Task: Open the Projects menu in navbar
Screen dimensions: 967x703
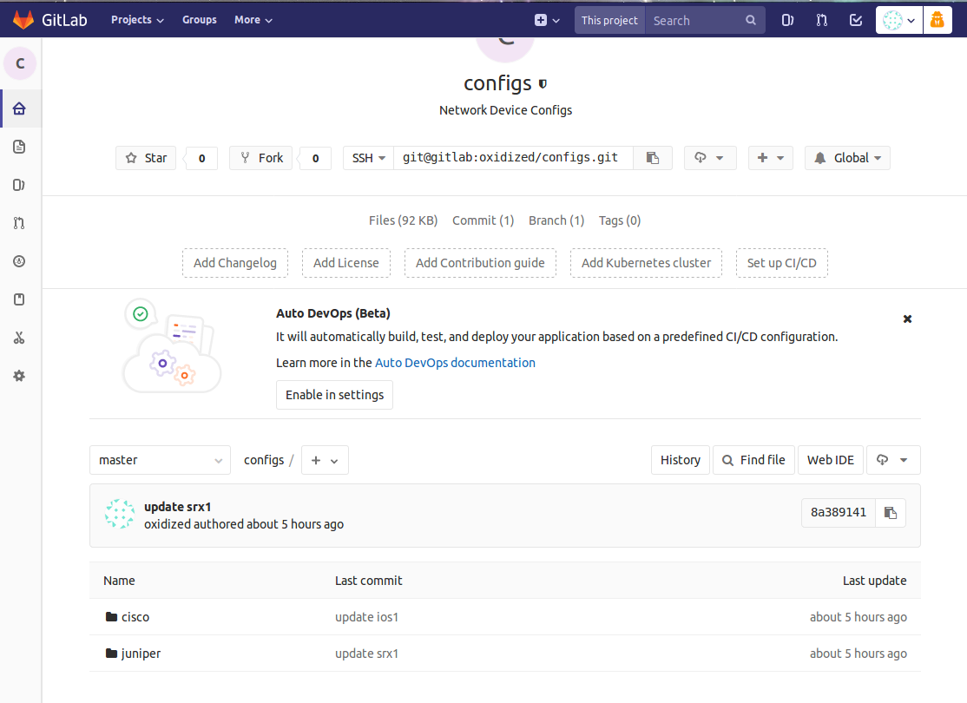Action: (x=137, y=20)
